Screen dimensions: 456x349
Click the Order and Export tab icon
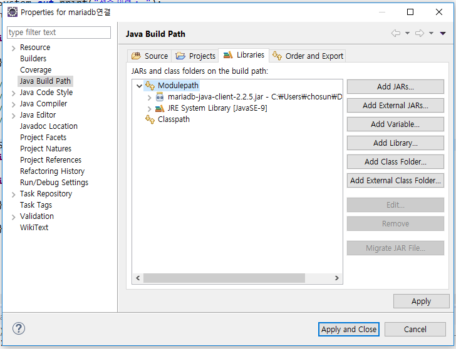[277, 55]
